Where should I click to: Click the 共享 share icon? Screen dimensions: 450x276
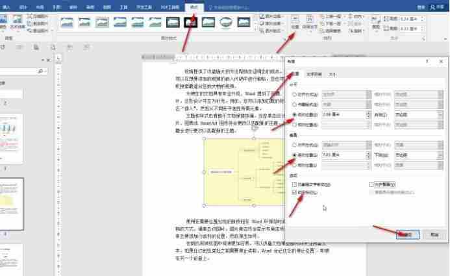(x=432, y=7)
